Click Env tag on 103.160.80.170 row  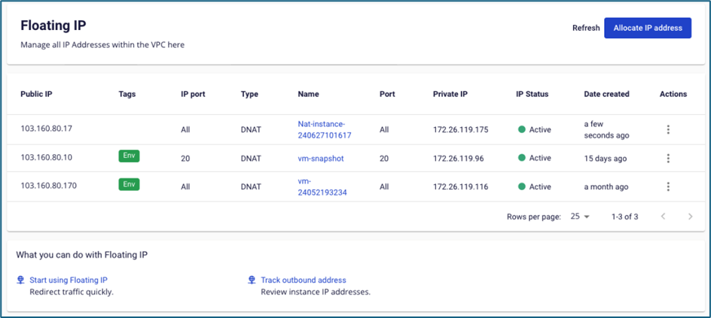129,183
